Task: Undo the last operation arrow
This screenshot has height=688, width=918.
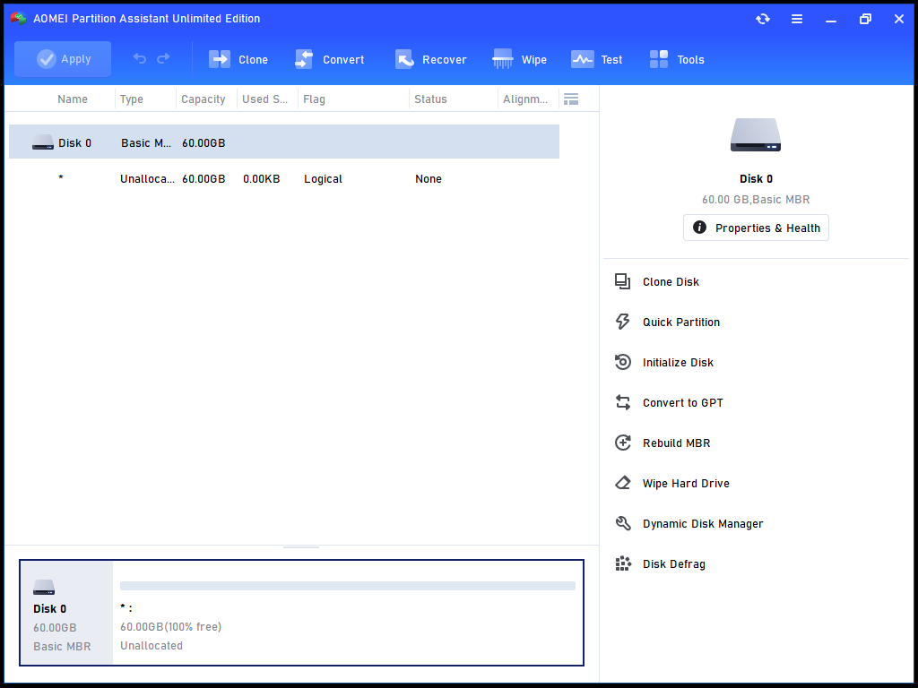Action: click(x=139, y=58)
